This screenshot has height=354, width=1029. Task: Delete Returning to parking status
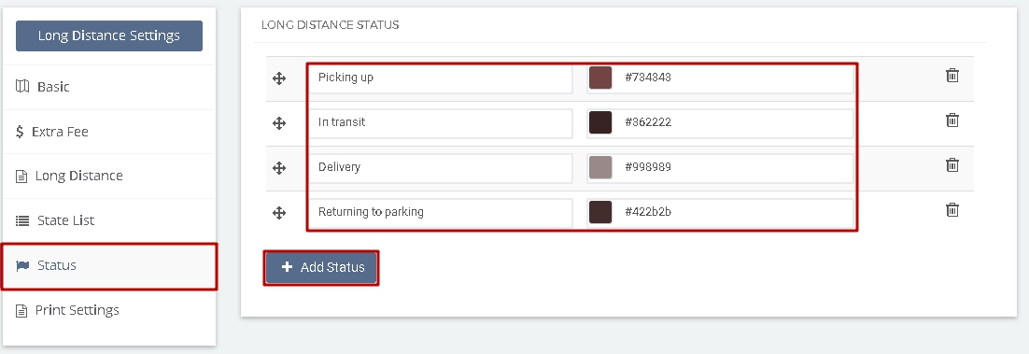pyautogui.click(x=952, y=210)
